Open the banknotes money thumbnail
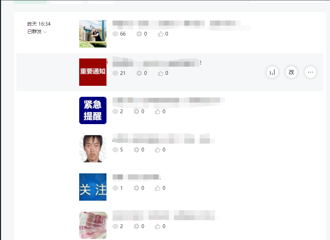The image size is (330, 240). pyautogui.click(x=93, y=225)
